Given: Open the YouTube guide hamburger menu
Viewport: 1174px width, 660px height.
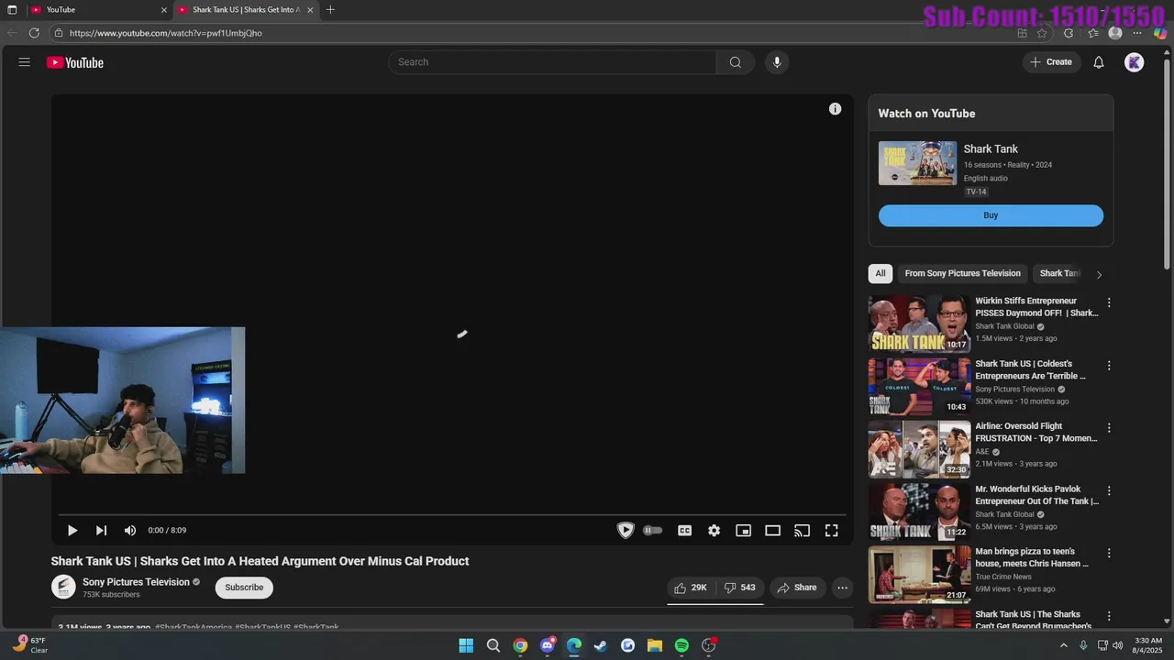Looking at the screenshot, I should click(25, 62).
